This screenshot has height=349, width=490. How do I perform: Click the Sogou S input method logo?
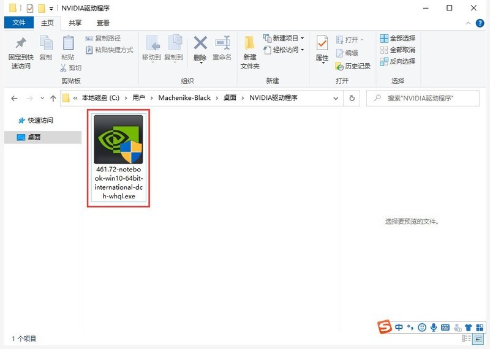pos(385,327)
